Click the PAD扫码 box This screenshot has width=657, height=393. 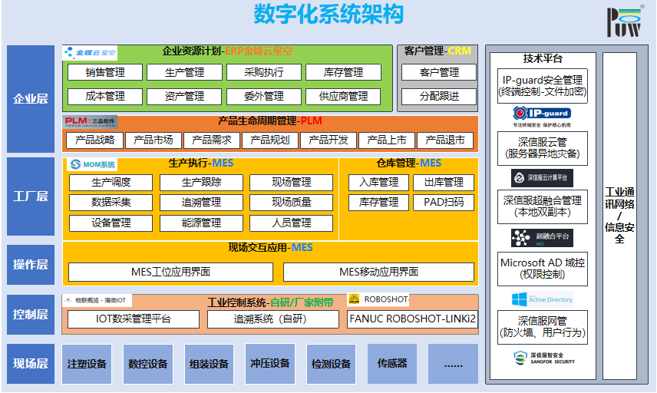point(444,203)
